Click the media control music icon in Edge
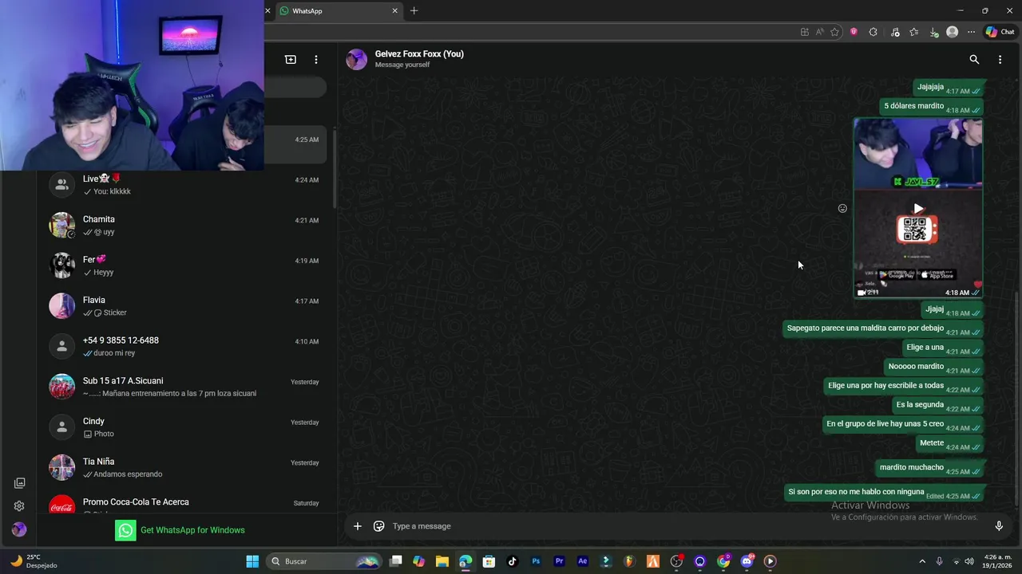The image size is (1022, 574). [895, 32]
